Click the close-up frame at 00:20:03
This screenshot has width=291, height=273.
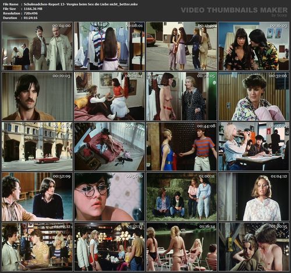[37, 96]
